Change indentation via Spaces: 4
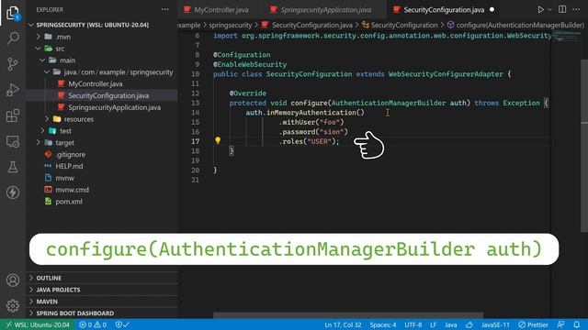Screen dimensions: 588x330 [383, 324]
